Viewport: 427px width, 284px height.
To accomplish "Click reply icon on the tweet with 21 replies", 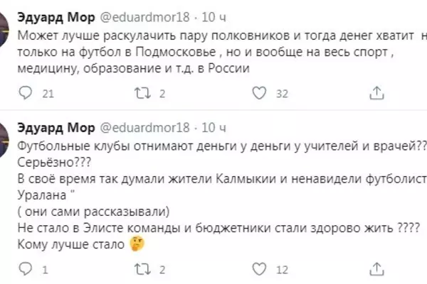I will click(x=25, y=93).
